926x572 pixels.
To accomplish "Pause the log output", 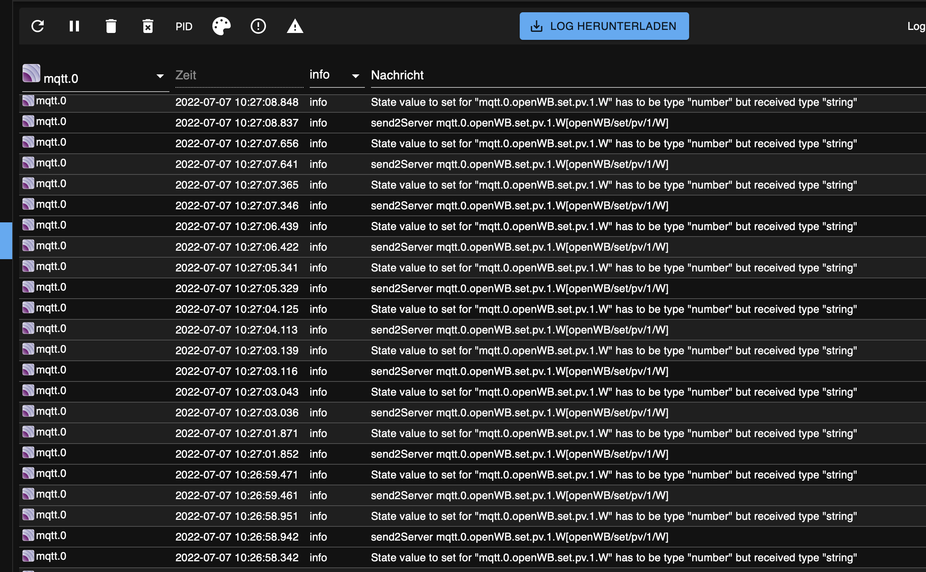I will [74, 26].
